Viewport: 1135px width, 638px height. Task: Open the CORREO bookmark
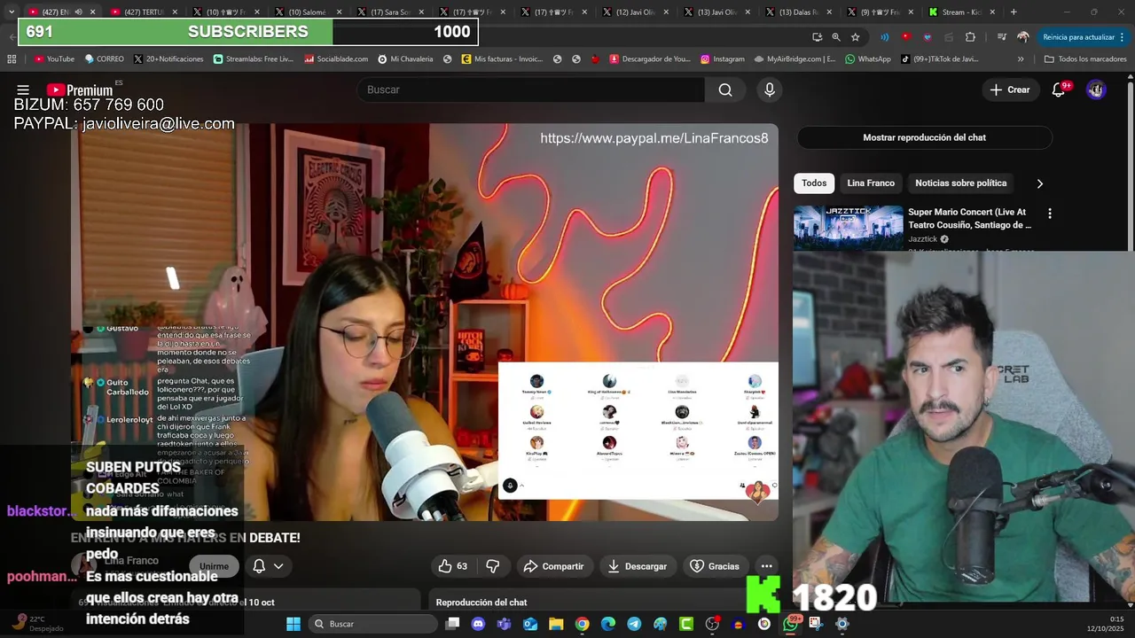(x=104, y=59)
